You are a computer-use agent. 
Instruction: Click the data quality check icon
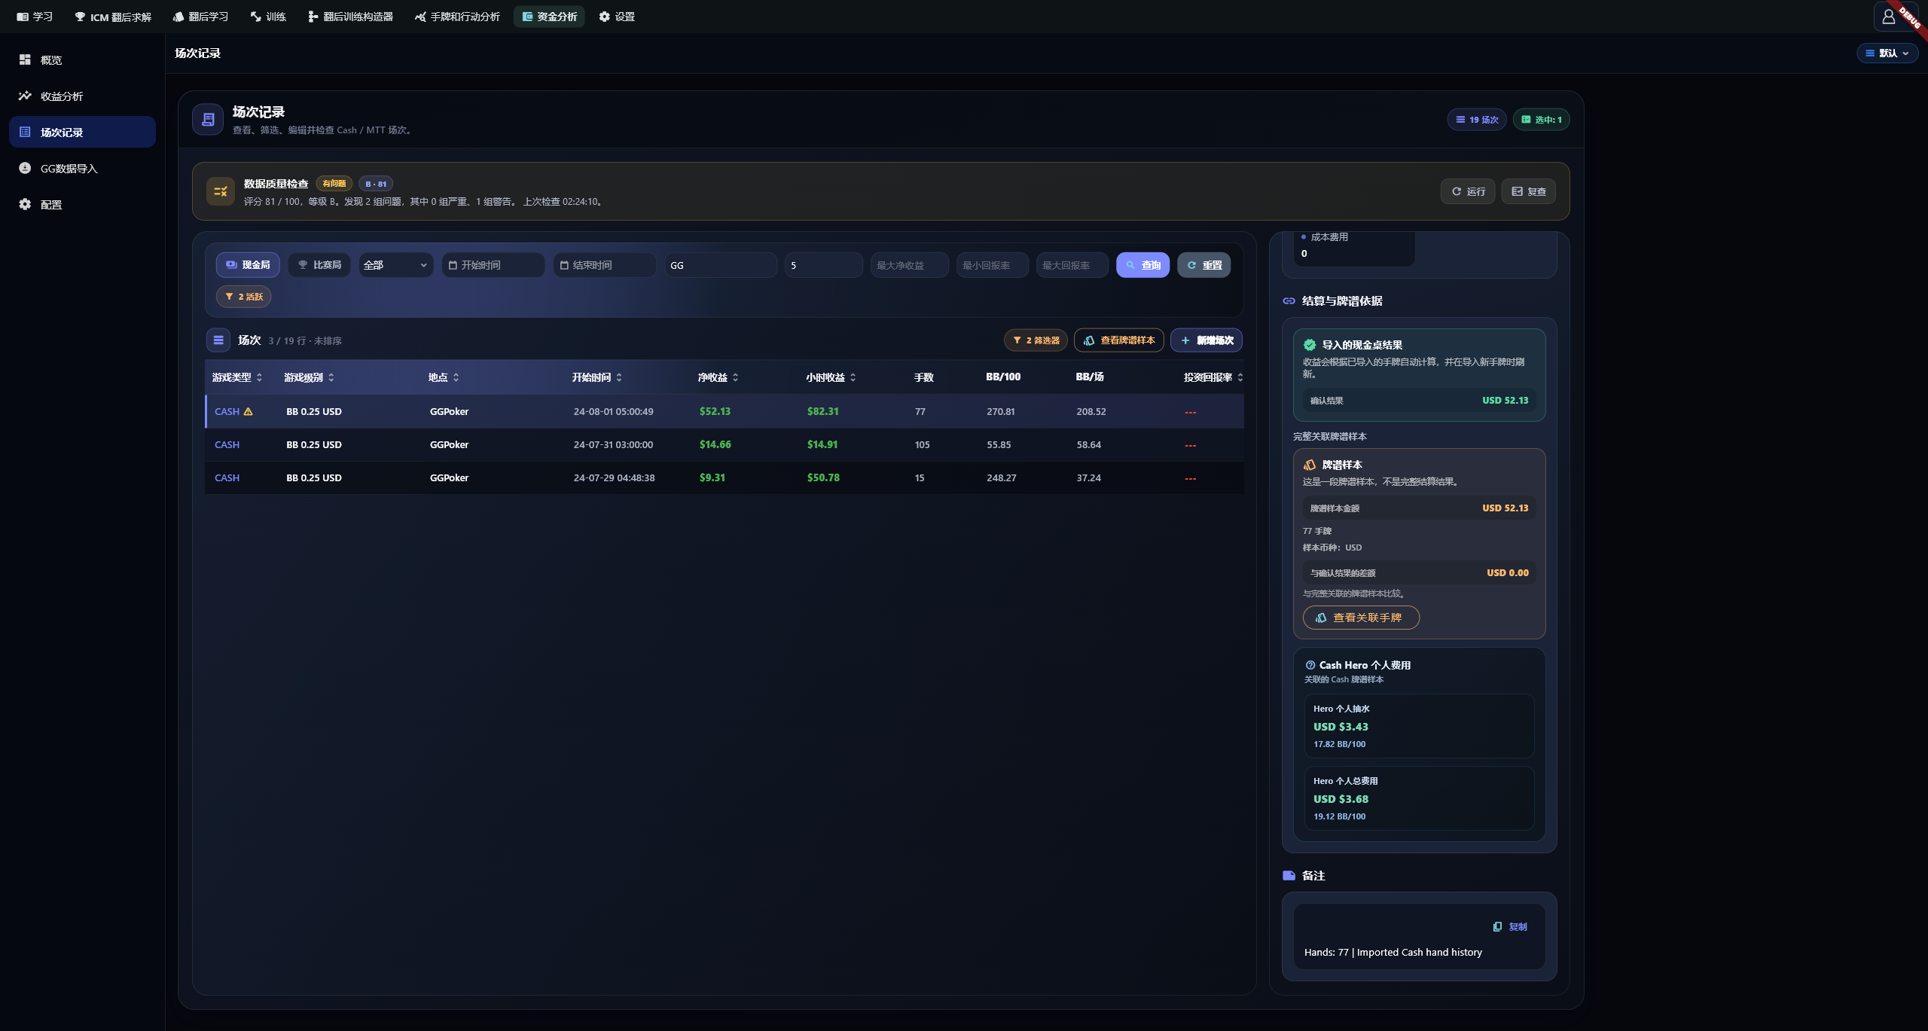pyautogui.click(x=221, y=191)
